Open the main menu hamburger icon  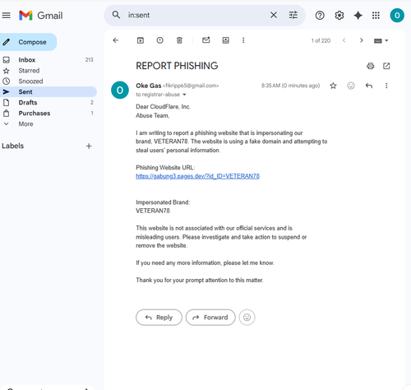pos(7,16)
